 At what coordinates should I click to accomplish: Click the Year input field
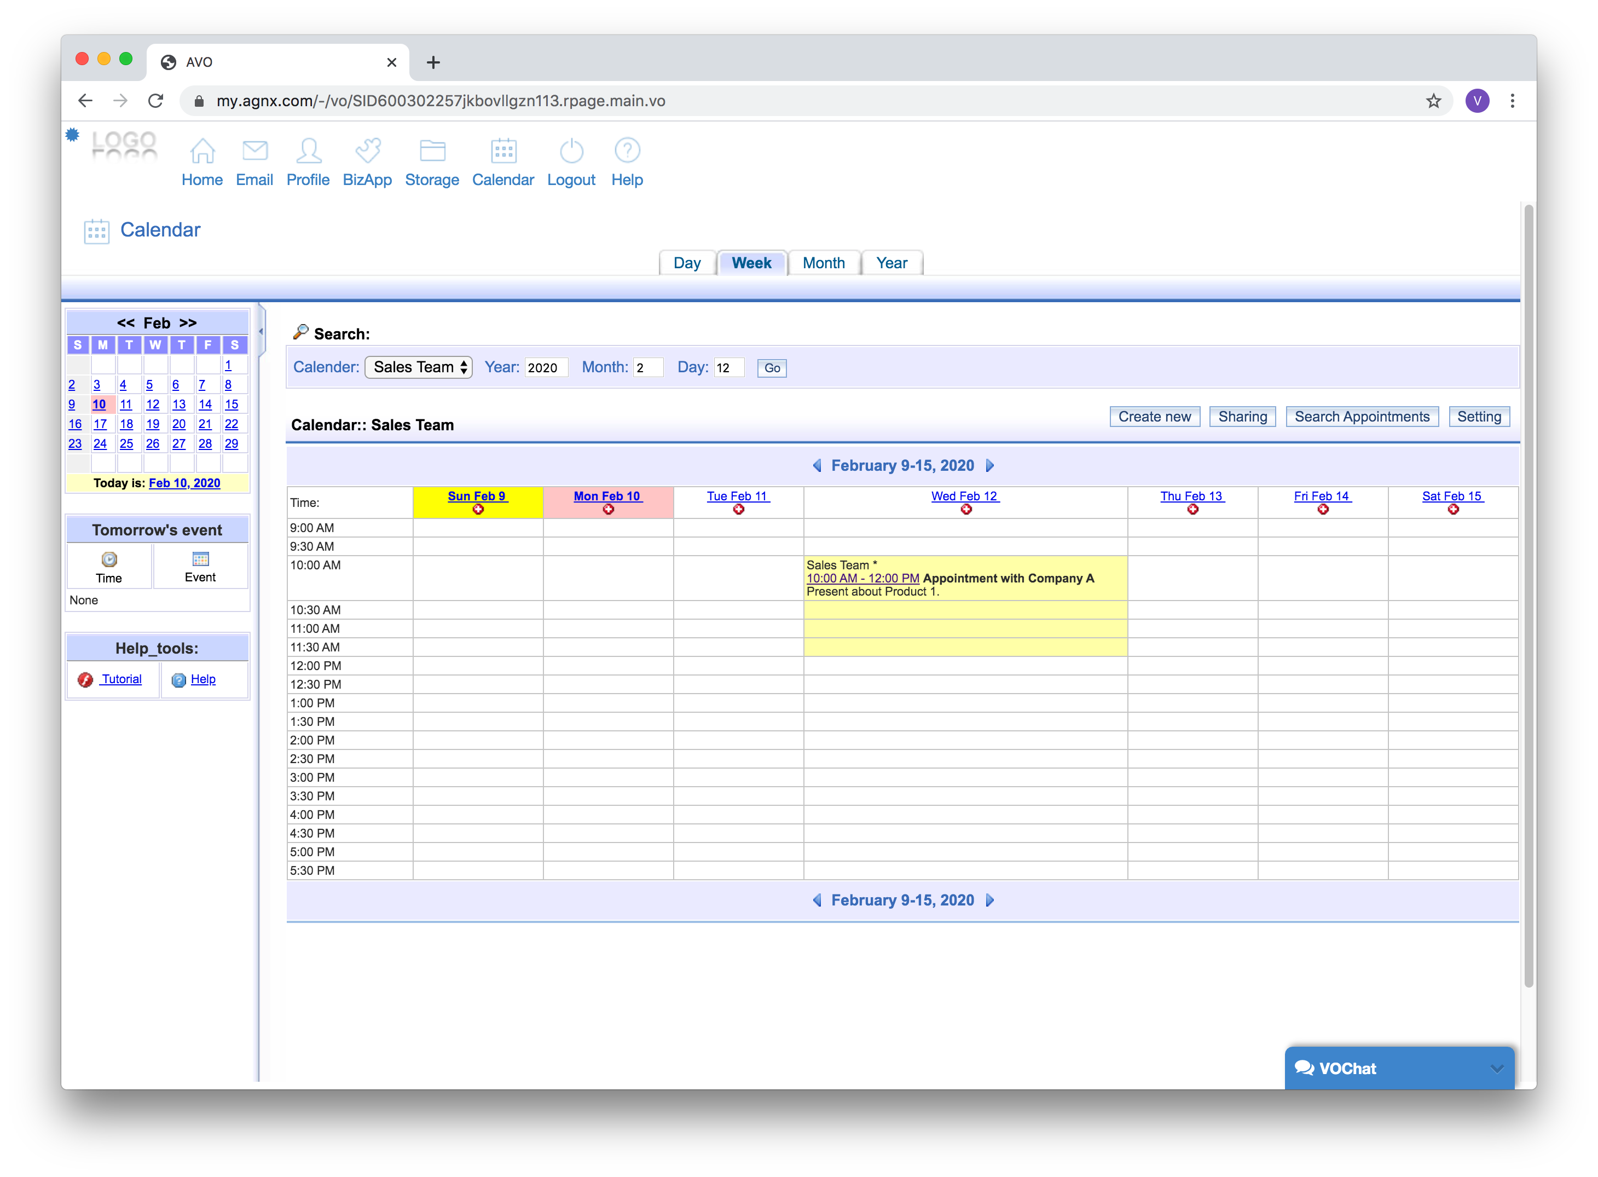[x=546, y=368]
